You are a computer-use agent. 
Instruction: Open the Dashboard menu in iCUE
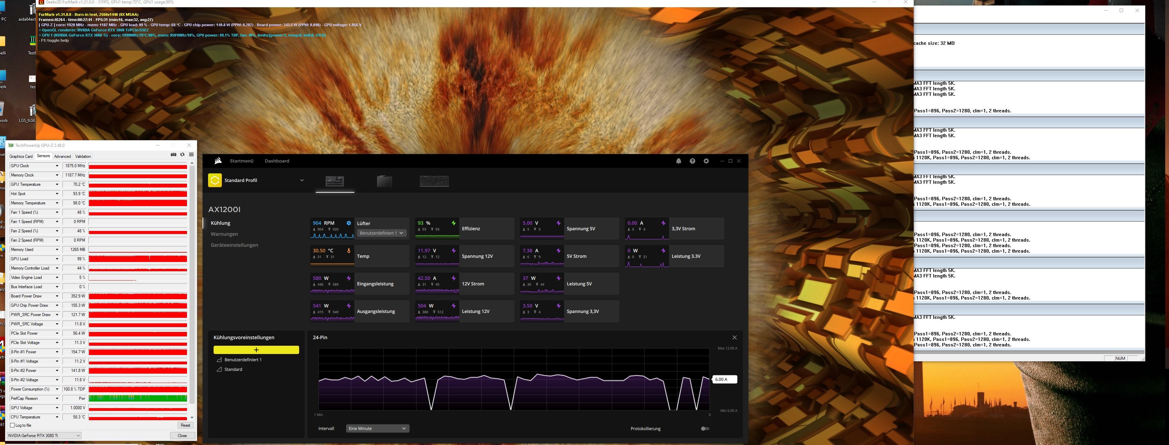pyautogui.click(x=277, y=161)
